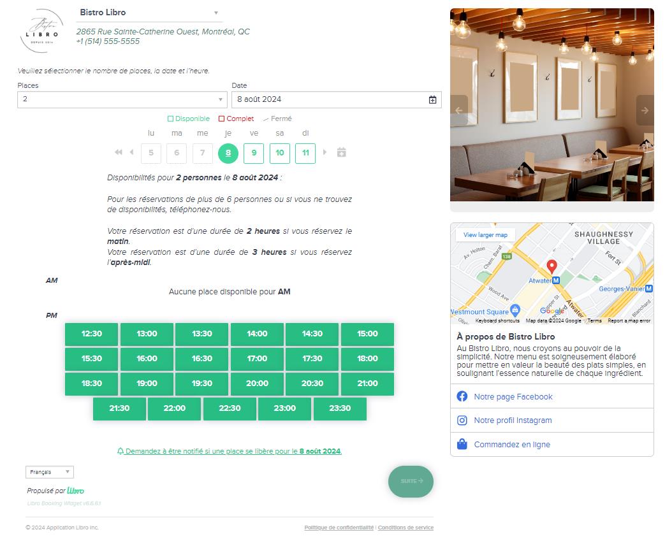665x539 pixels.
Task: Click the notification request link
Action: tap(230, 451)
